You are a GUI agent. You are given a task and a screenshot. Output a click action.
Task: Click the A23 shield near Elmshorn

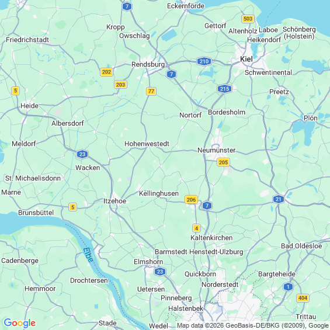click(x=160, y=272)
